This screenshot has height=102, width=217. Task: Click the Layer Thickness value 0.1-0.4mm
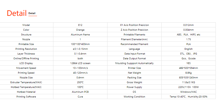pyautogui.click(x=80, y=54)
